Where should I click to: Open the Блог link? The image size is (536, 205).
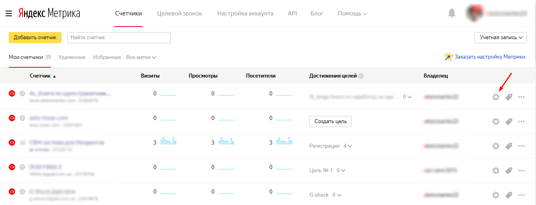tap(317, 13)
